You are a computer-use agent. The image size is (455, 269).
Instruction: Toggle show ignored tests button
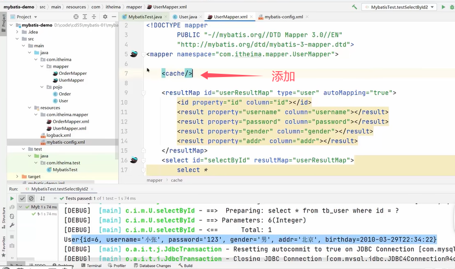point(31,198)
